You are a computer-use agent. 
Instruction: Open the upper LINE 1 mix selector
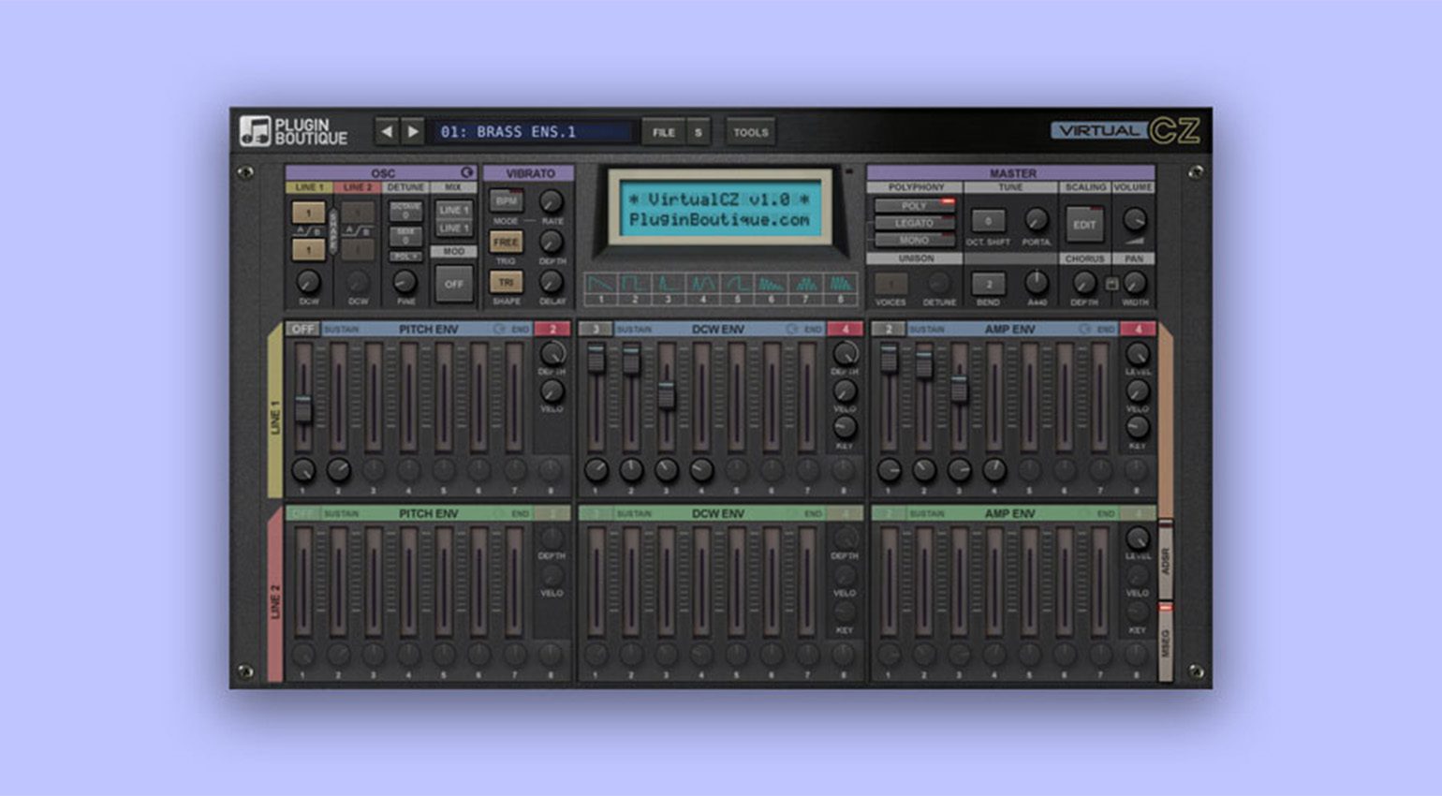point(453,210)
